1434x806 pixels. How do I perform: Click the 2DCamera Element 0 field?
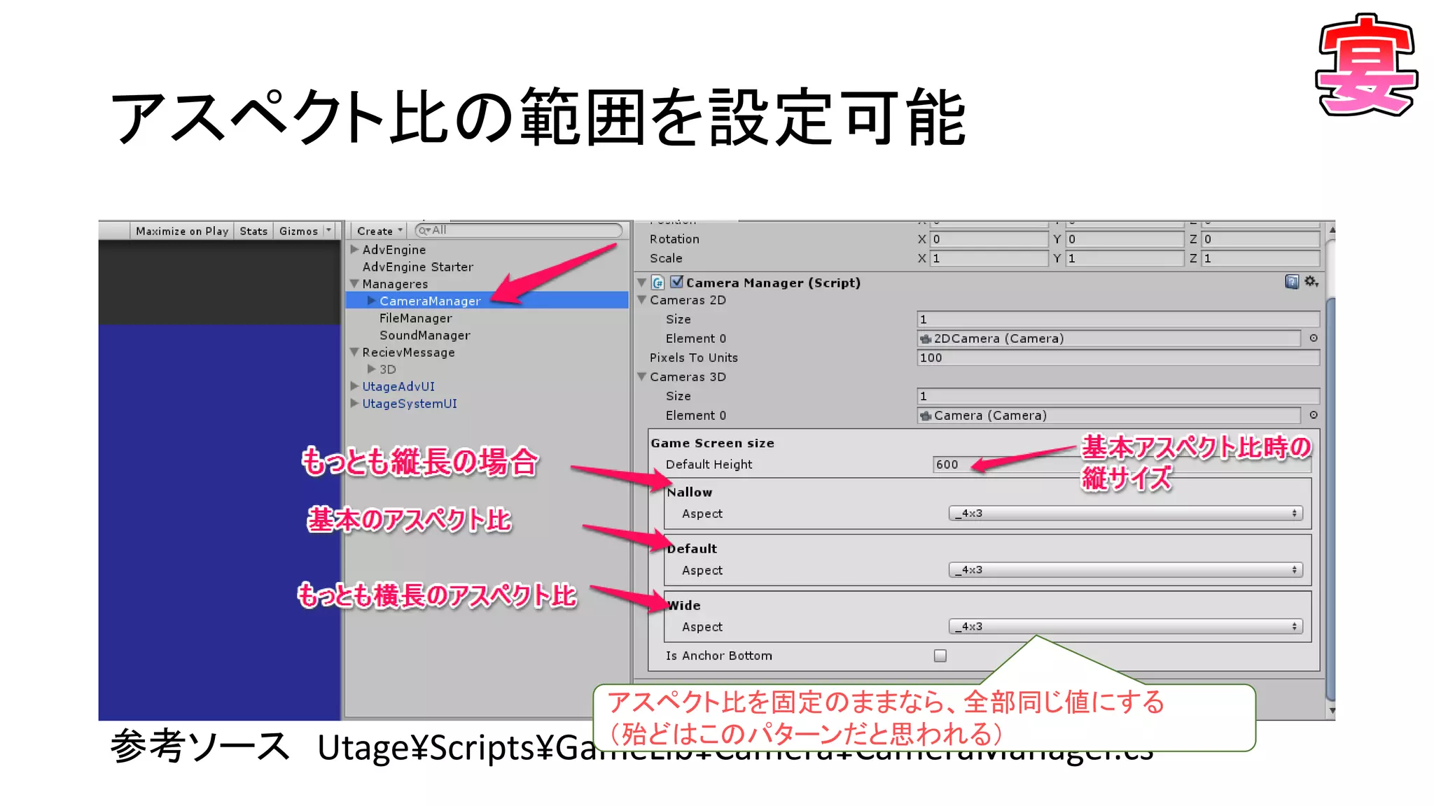tap(1109, 339)
